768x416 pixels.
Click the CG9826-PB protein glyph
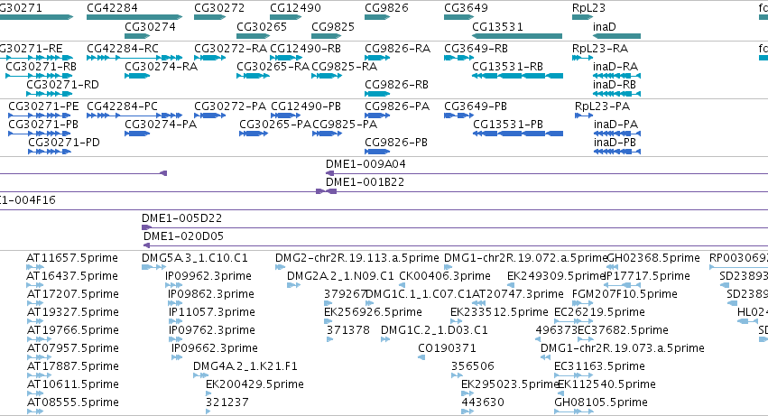point(377,152)
